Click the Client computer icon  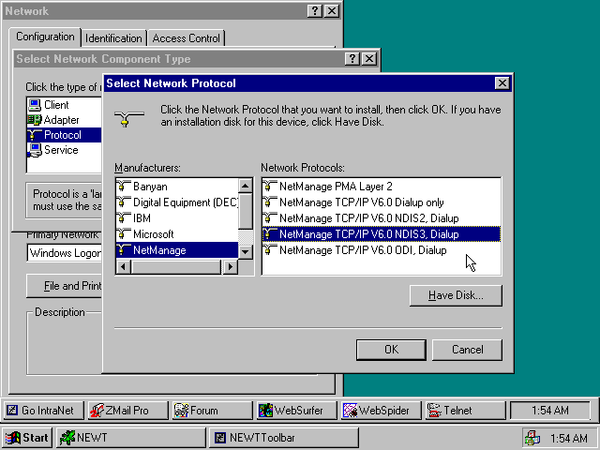(35, 105)
